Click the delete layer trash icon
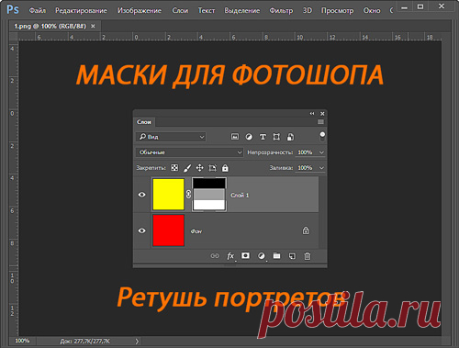The width and height of the screenshot is (459, 348). (x=308, y=255)
